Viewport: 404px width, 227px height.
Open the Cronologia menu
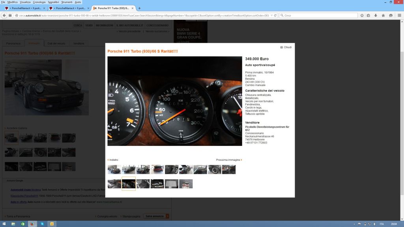39,2
